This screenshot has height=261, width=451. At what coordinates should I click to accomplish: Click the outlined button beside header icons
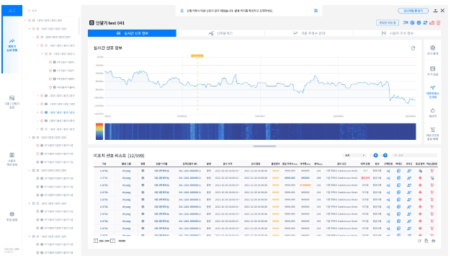pyautogui.click(x=387, y=23)
